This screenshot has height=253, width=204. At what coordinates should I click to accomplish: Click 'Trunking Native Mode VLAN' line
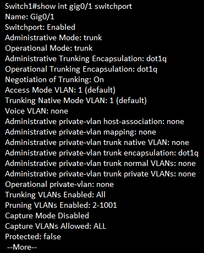tap(76, 101)
